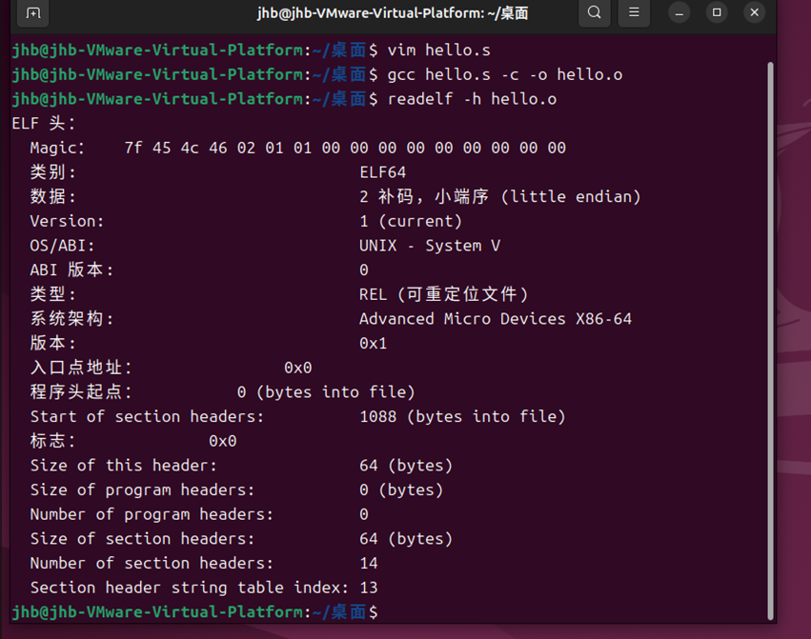Click the 'UNIX - System V' value
811x639 pixels.
[430, 246]
